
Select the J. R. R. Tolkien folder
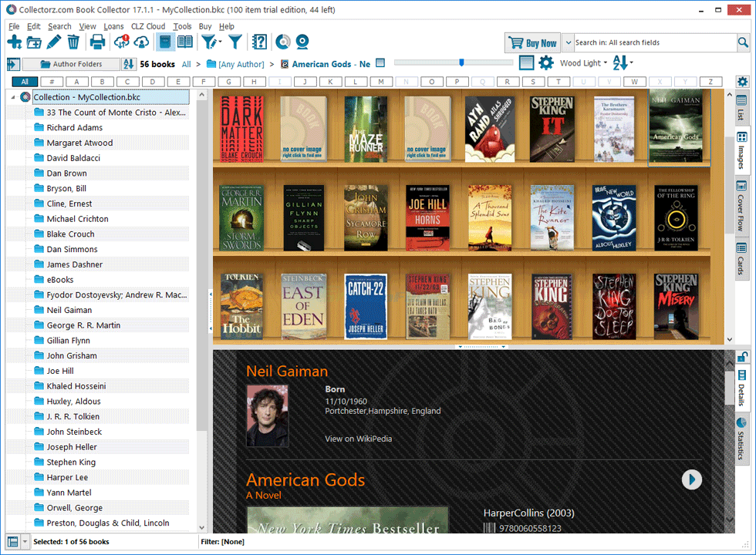pyautogui.click(x=73, y=417)
